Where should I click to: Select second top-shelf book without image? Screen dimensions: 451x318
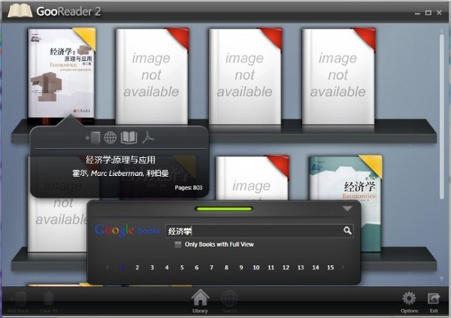[152, 76]
